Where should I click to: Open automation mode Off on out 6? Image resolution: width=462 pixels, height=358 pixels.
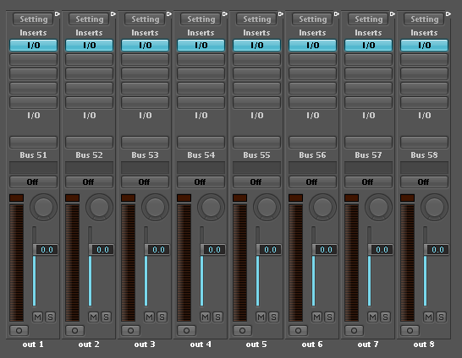pyautogui.click(x=312, y=182)
